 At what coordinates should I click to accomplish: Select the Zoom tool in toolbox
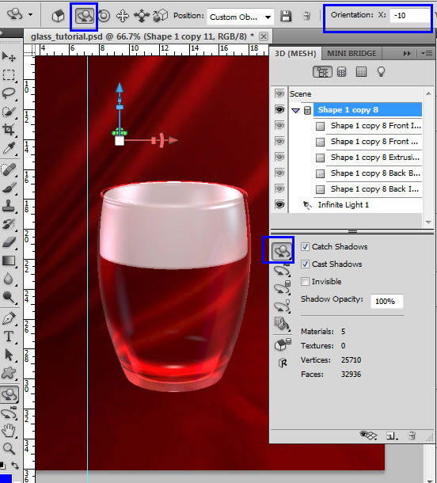[x=9, y=448]
